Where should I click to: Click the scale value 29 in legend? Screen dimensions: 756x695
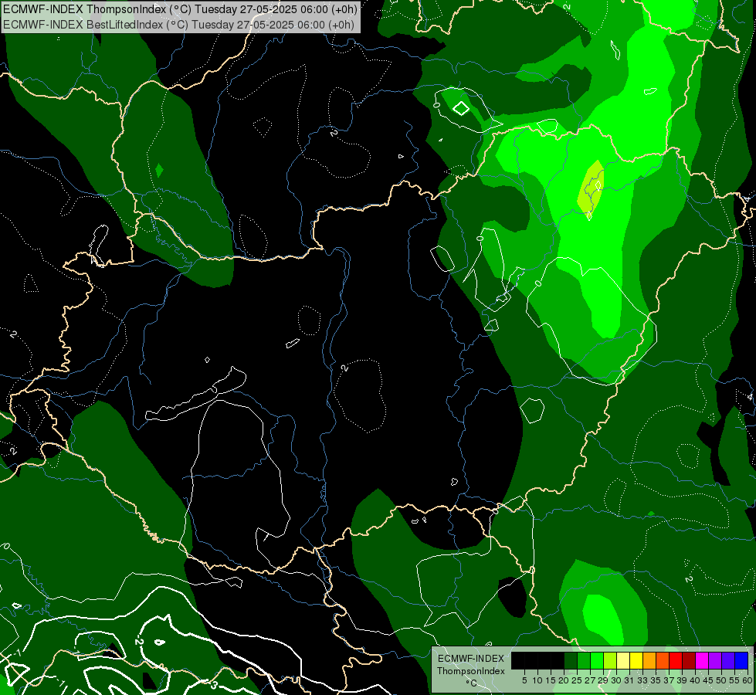[603, 680]
